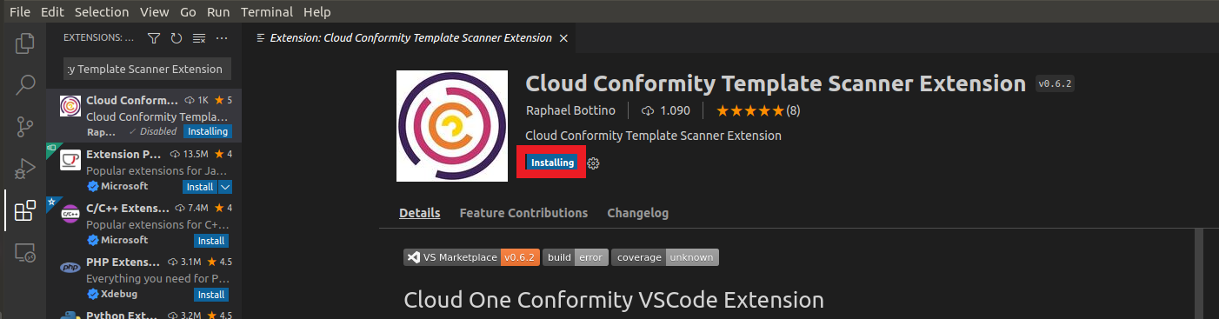Open the extensions views more actions menu

[222, 38]
